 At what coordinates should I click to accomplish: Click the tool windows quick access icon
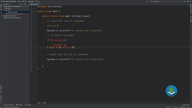(1, 107)
